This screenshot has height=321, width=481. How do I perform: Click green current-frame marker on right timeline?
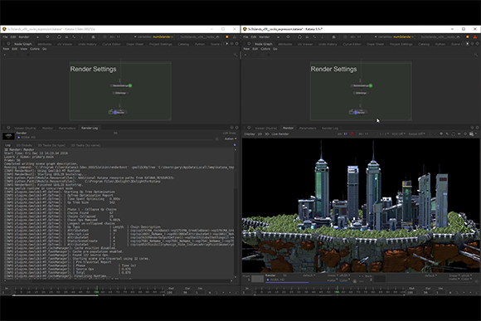(338, 289)
